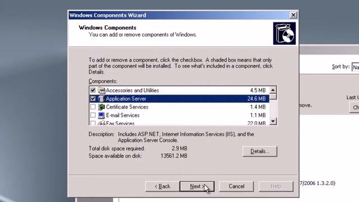The width and height of the screenshot is (359, 202).
Task: Select the Accessories and Utilities row text
Action: coord(132,90)
